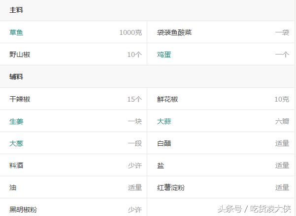
Task: Click the 头条号 / 吃货凌大侠 watermark
Action: [x=254, y=209]
